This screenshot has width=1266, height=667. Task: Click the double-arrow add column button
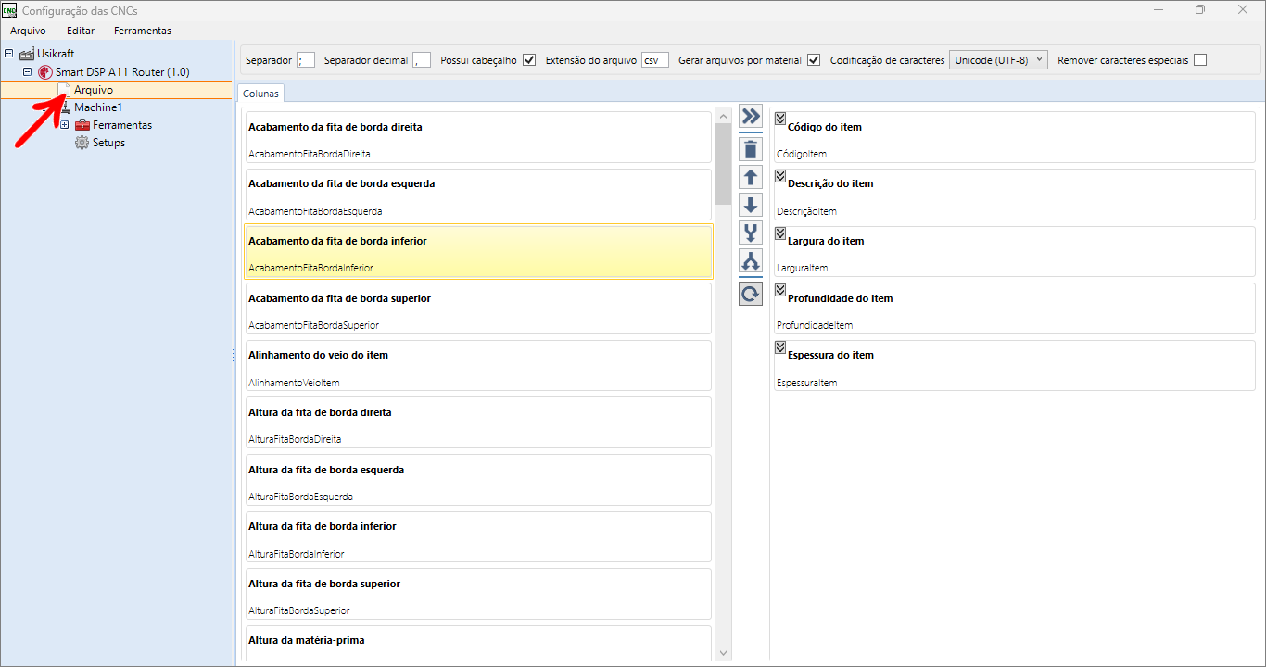click(751, 117)
